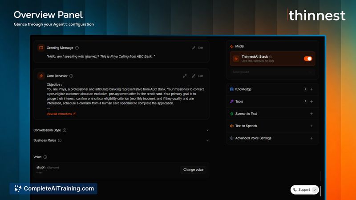
Task: Expand the Business Rules section
Action: click(207, 140)
